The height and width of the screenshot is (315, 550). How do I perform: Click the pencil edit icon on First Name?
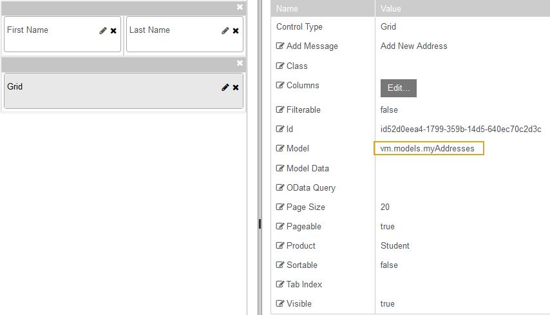point(103,31)
